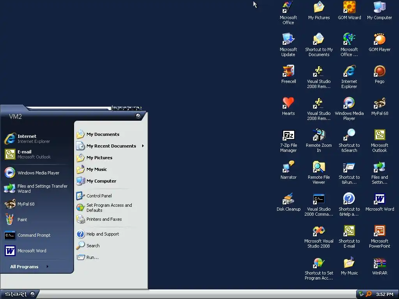Open Microsoft Visual Studio 2008 desktop icon

click(x=319, y=236)
